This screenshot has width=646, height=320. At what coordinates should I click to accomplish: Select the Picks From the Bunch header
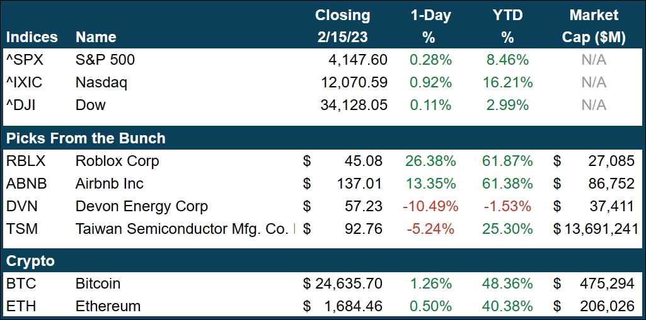coord(86,138)
